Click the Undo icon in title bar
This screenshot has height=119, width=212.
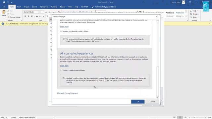pyautogui.click(x=8, y=2)
